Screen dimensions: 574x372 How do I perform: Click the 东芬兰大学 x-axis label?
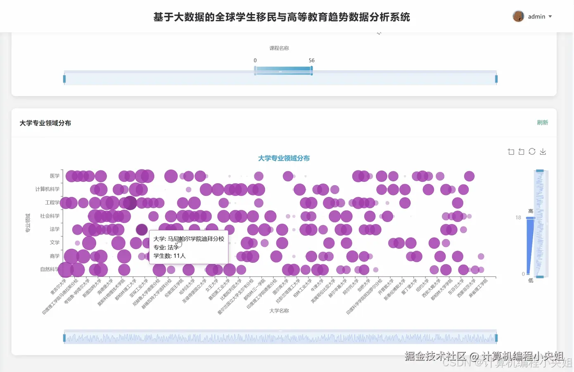coord(456,286)
